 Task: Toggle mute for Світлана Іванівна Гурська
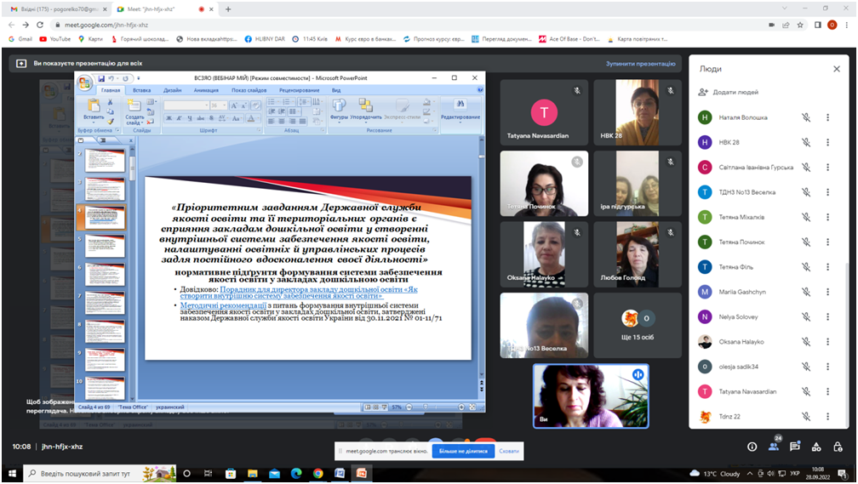coord(806,168)
